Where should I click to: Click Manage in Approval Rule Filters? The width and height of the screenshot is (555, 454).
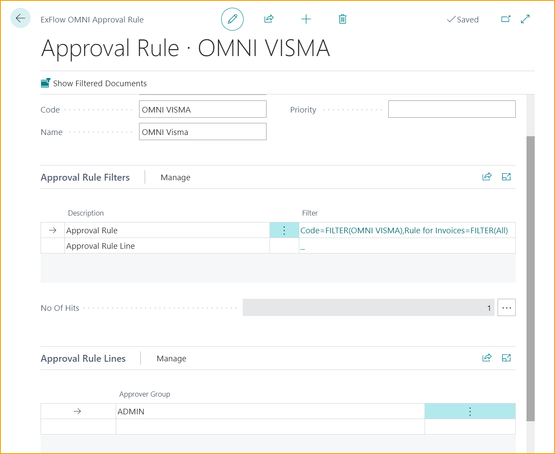[175, 177]
